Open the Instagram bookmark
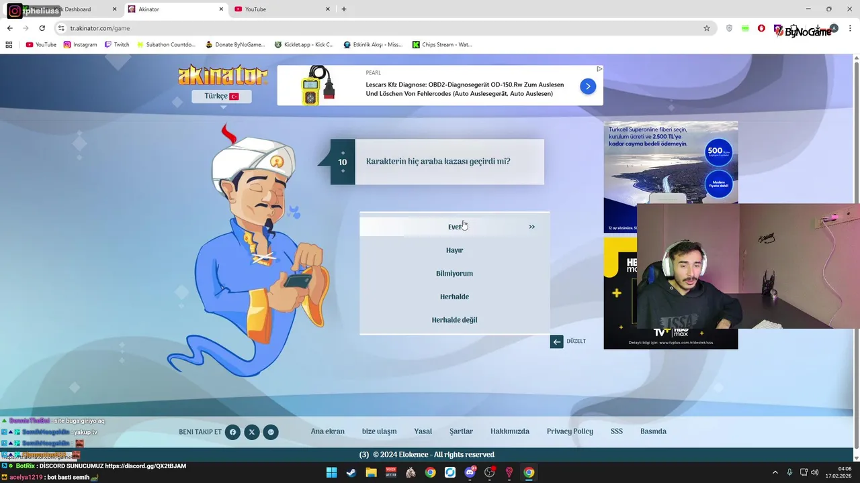860x483 pixels. pyautogui.click(x=81, y=45)
